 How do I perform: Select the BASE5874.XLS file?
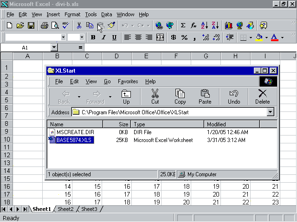pyautogui.click(x=74, y=140)
